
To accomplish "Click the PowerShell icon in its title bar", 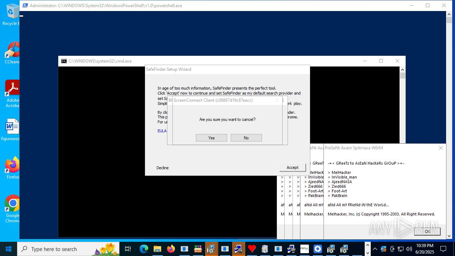I will pos(25,5).
